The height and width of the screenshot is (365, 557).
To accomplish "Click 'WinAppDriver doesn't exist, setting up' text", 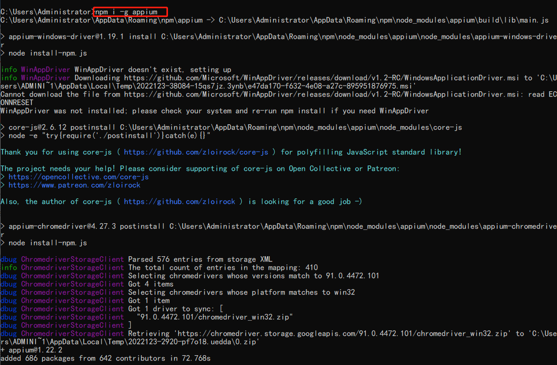I will (x=153, y=70).
